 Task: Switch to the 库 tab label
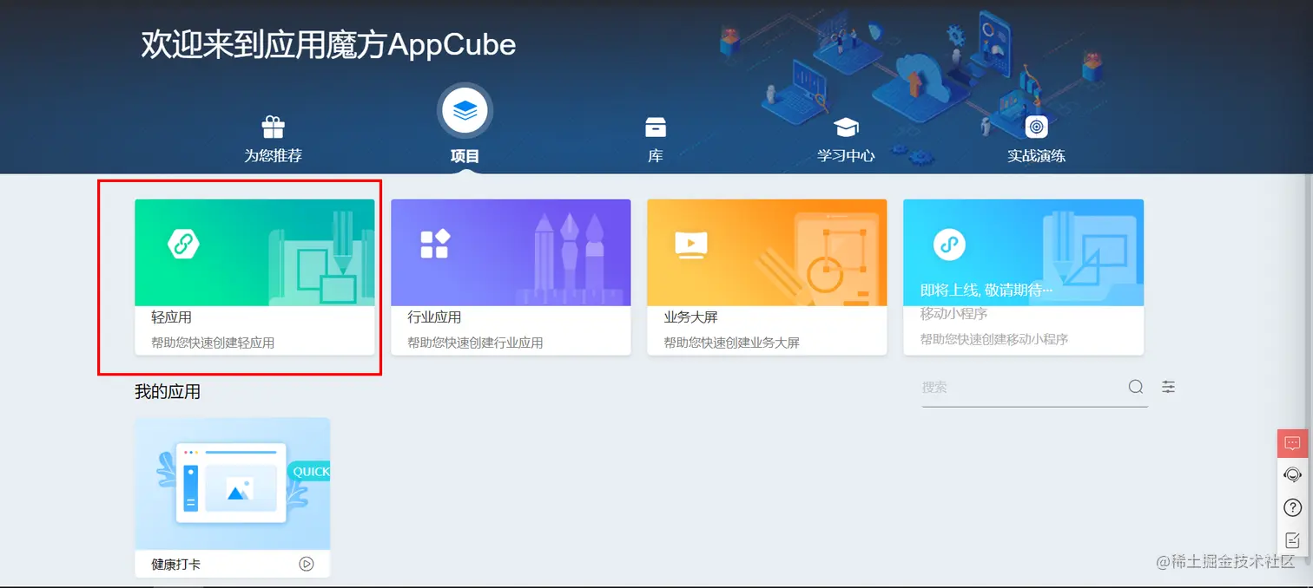tap(656, 156)
